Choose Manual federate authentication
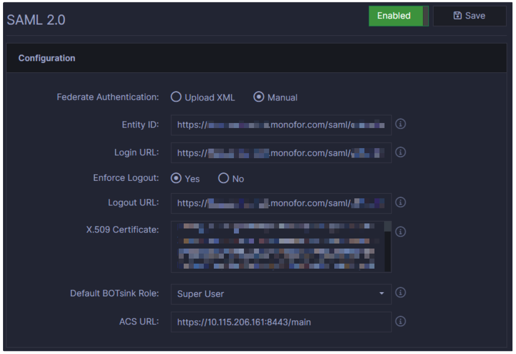Viewport: 516px width, 354px height. click(x=259, y=97)
